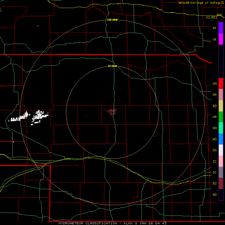Click the RA legend label
Image resolution: width=225 pixels, height=225 pixels.
[x=214, y=128]
